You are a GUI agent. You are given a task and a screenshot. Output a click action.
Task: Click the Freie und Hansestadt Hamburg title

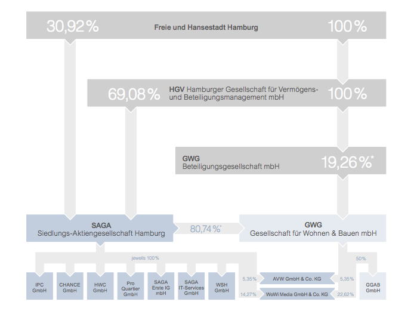coord(206,27)
